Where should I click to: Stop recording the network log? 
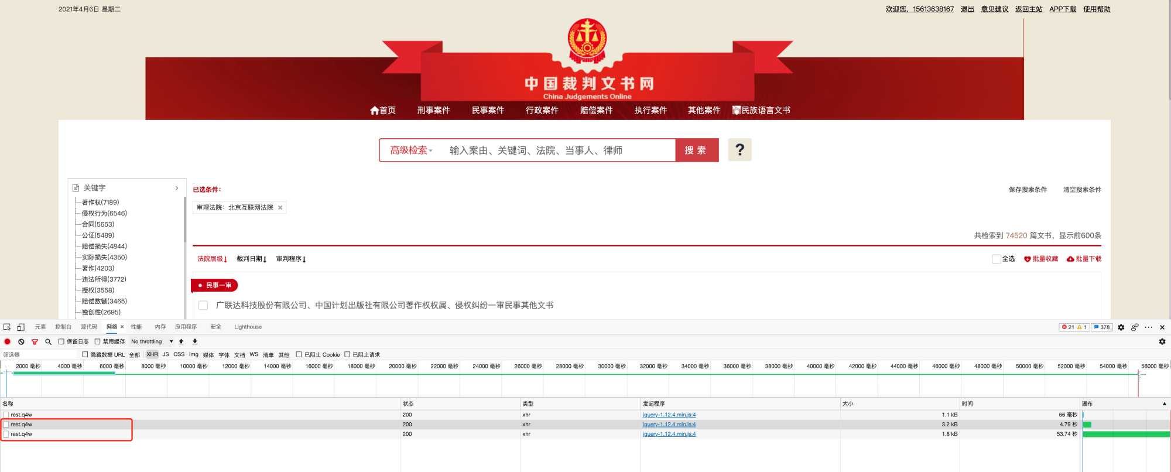point(8,341)
